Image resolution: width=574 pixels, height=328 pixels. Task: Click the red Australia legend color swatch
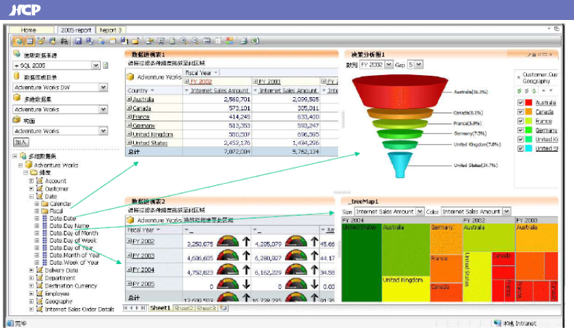click(x=529, y=103)
